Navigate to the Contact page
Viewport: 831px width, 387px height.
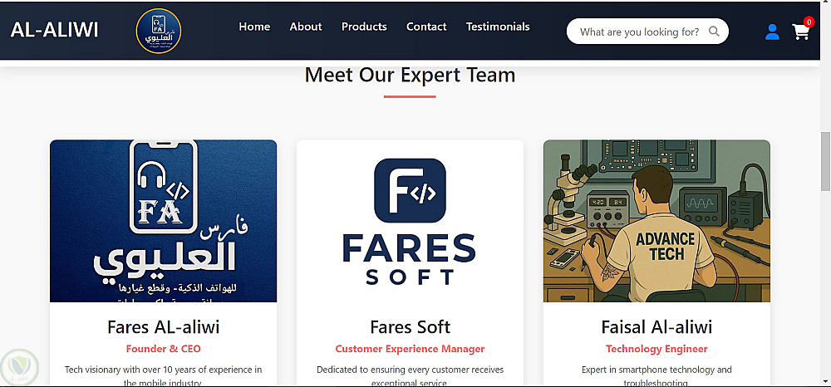coord(426,27)
